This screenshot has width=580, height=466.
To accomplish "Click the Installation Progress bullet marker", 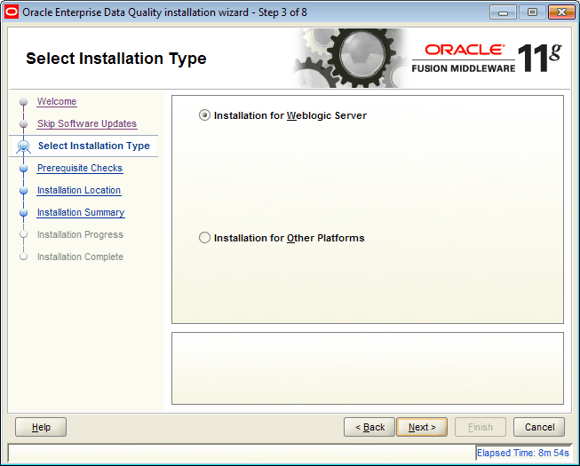I will tap(24, 234).
